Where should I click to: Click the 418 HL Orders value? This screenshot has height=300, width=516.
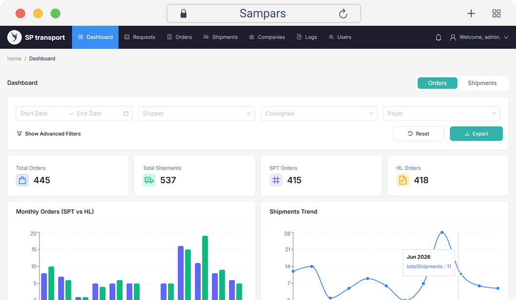(421, 180)
